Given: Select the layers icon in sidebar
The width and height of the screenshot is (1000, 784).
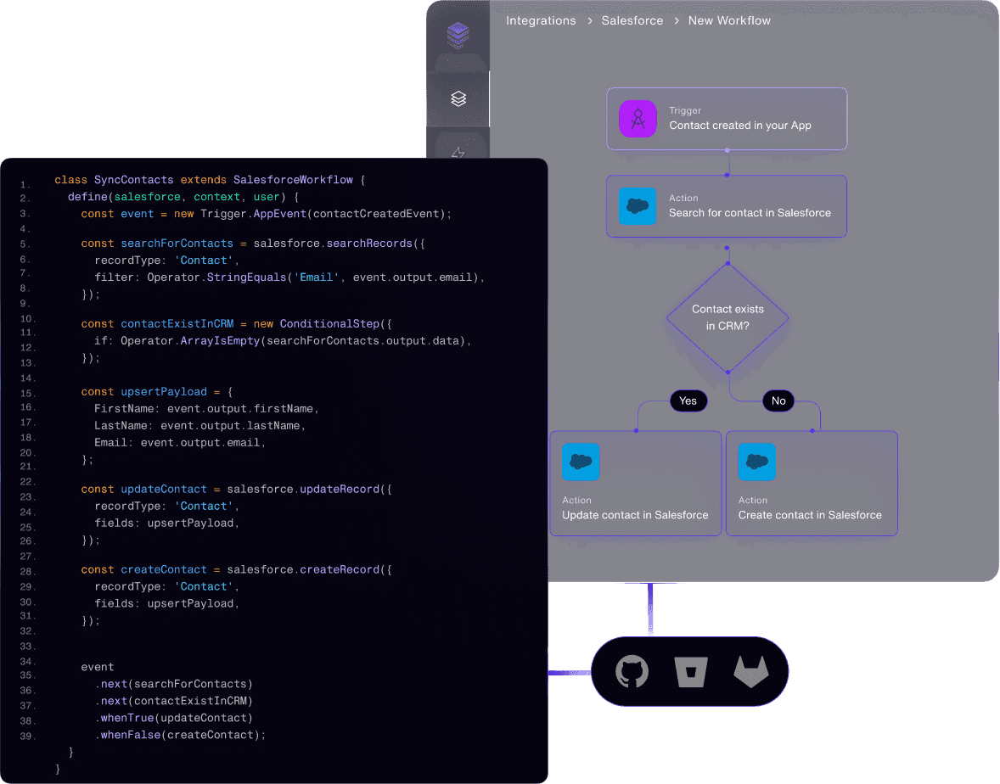Looking at the screenshot, I should 458,99.
